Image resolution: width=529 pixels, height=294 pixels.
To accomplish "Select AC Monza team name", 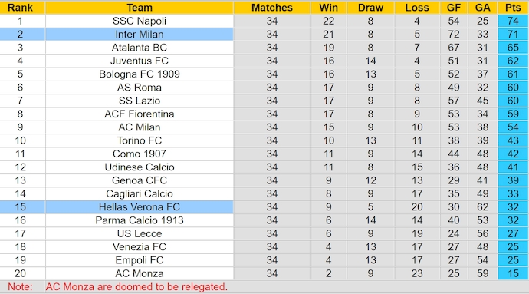I will point(140,273).
